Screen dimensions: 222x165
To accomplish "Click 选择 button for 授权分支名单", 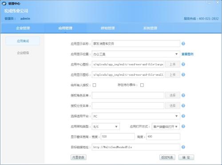I will (x=173, y=106).
